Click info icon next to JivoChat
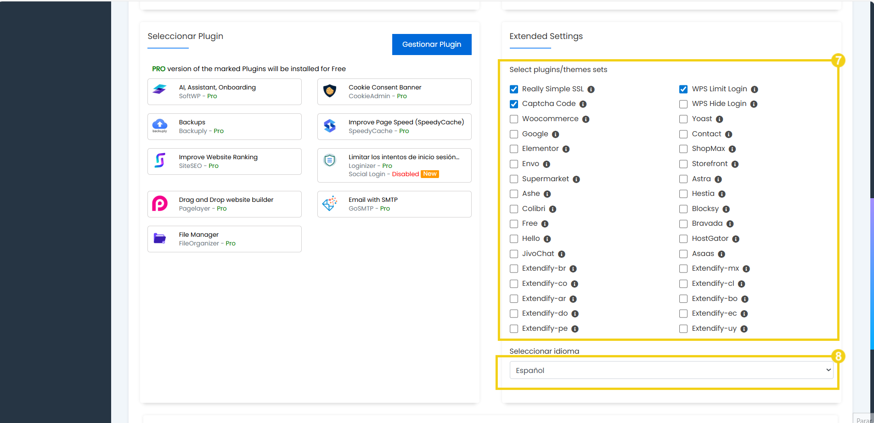The image size is (874, 423). click(x=561, y=254)
